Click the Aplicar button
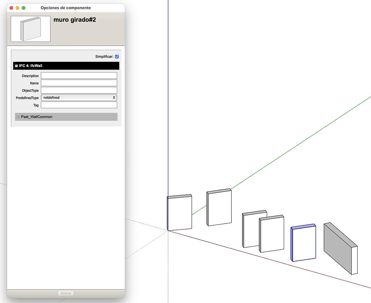This screenshot has height=303, width=371. (65, 293)
